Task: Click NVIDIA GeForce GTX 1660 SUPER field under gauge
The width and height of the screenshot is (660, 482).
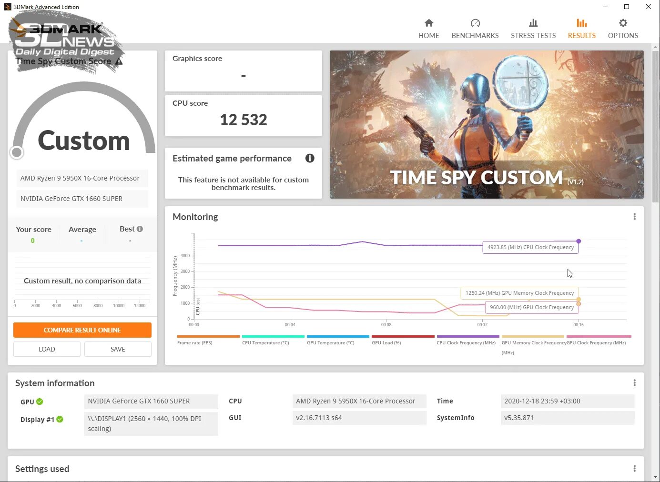Action: 82,199
